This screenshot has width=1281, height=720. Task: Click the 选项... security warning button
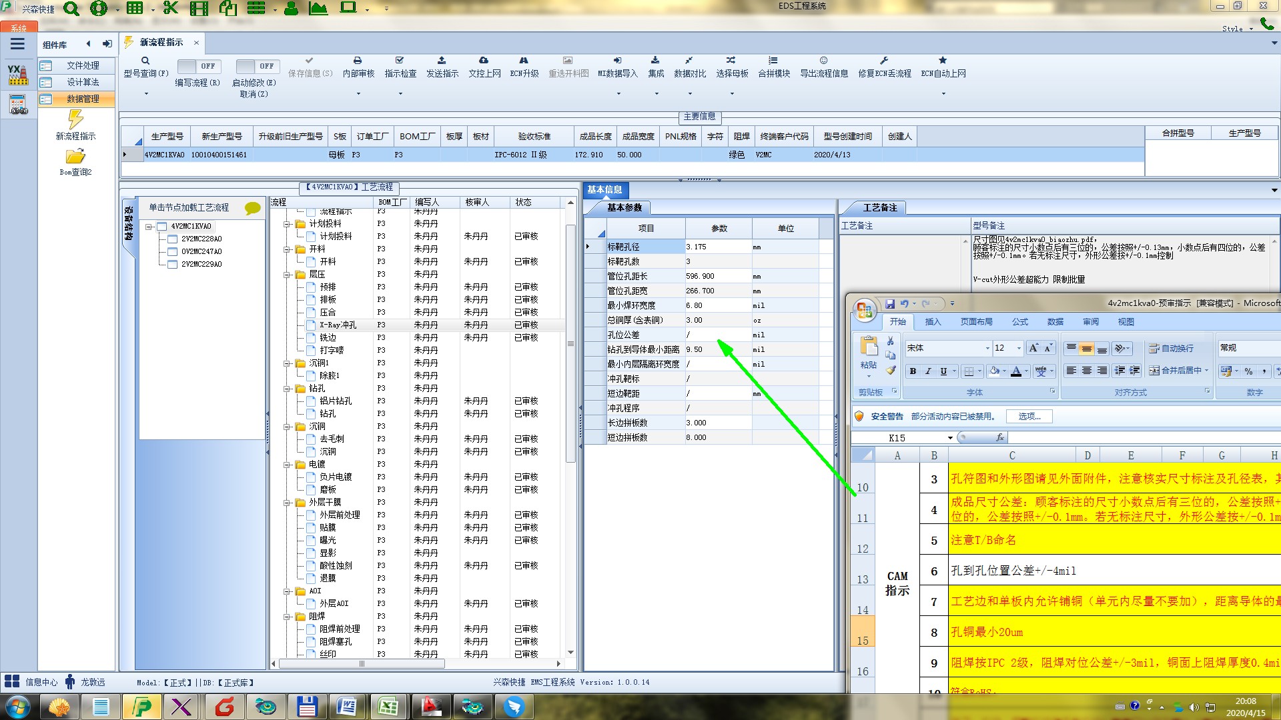(1029, 417)
